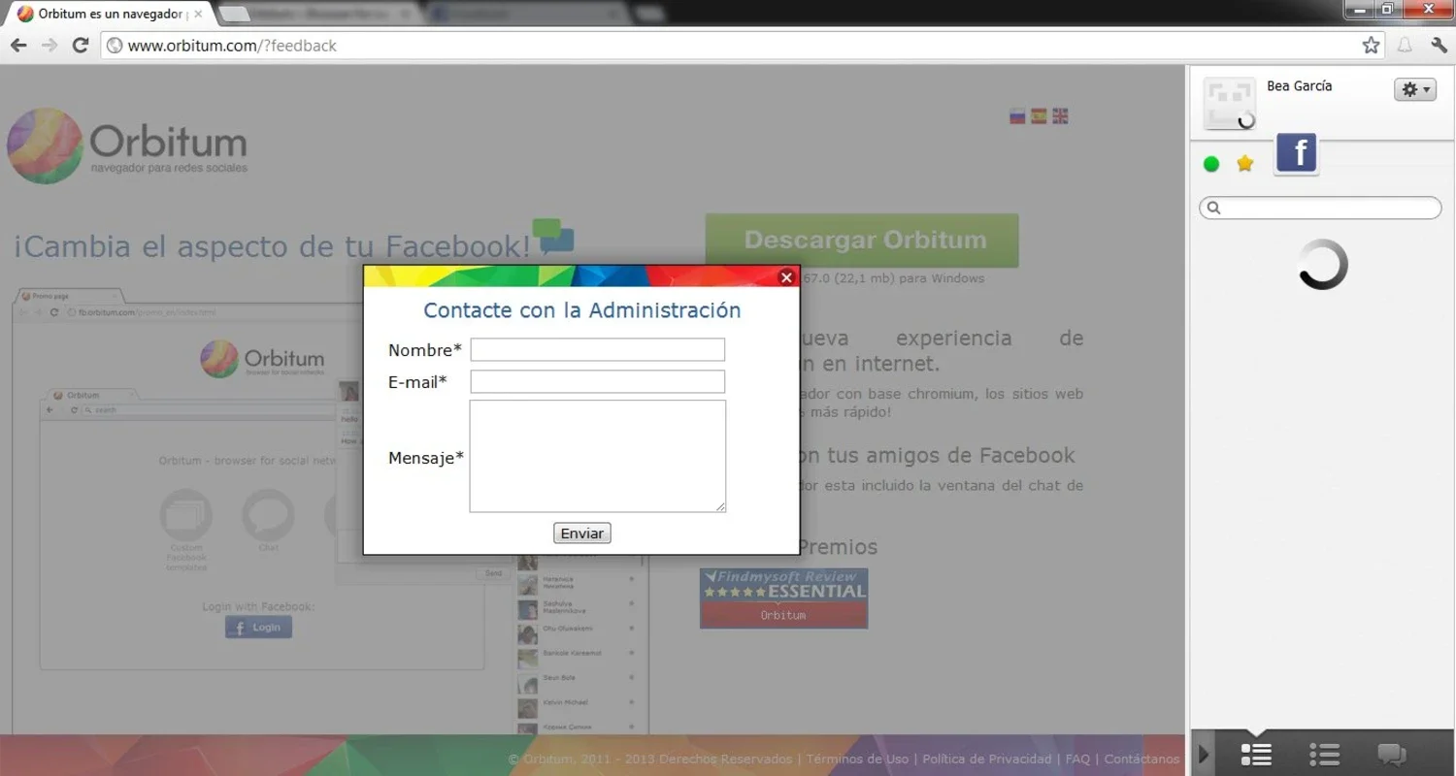Open the wrench settings menu
This screenshot has width=1456, height=776.
pos(1439,46)
